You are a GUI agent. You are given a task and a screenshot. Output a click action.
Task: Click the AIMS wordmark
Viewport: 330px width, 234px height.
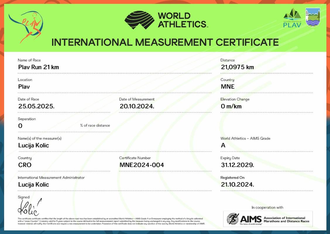pos(251,219)
